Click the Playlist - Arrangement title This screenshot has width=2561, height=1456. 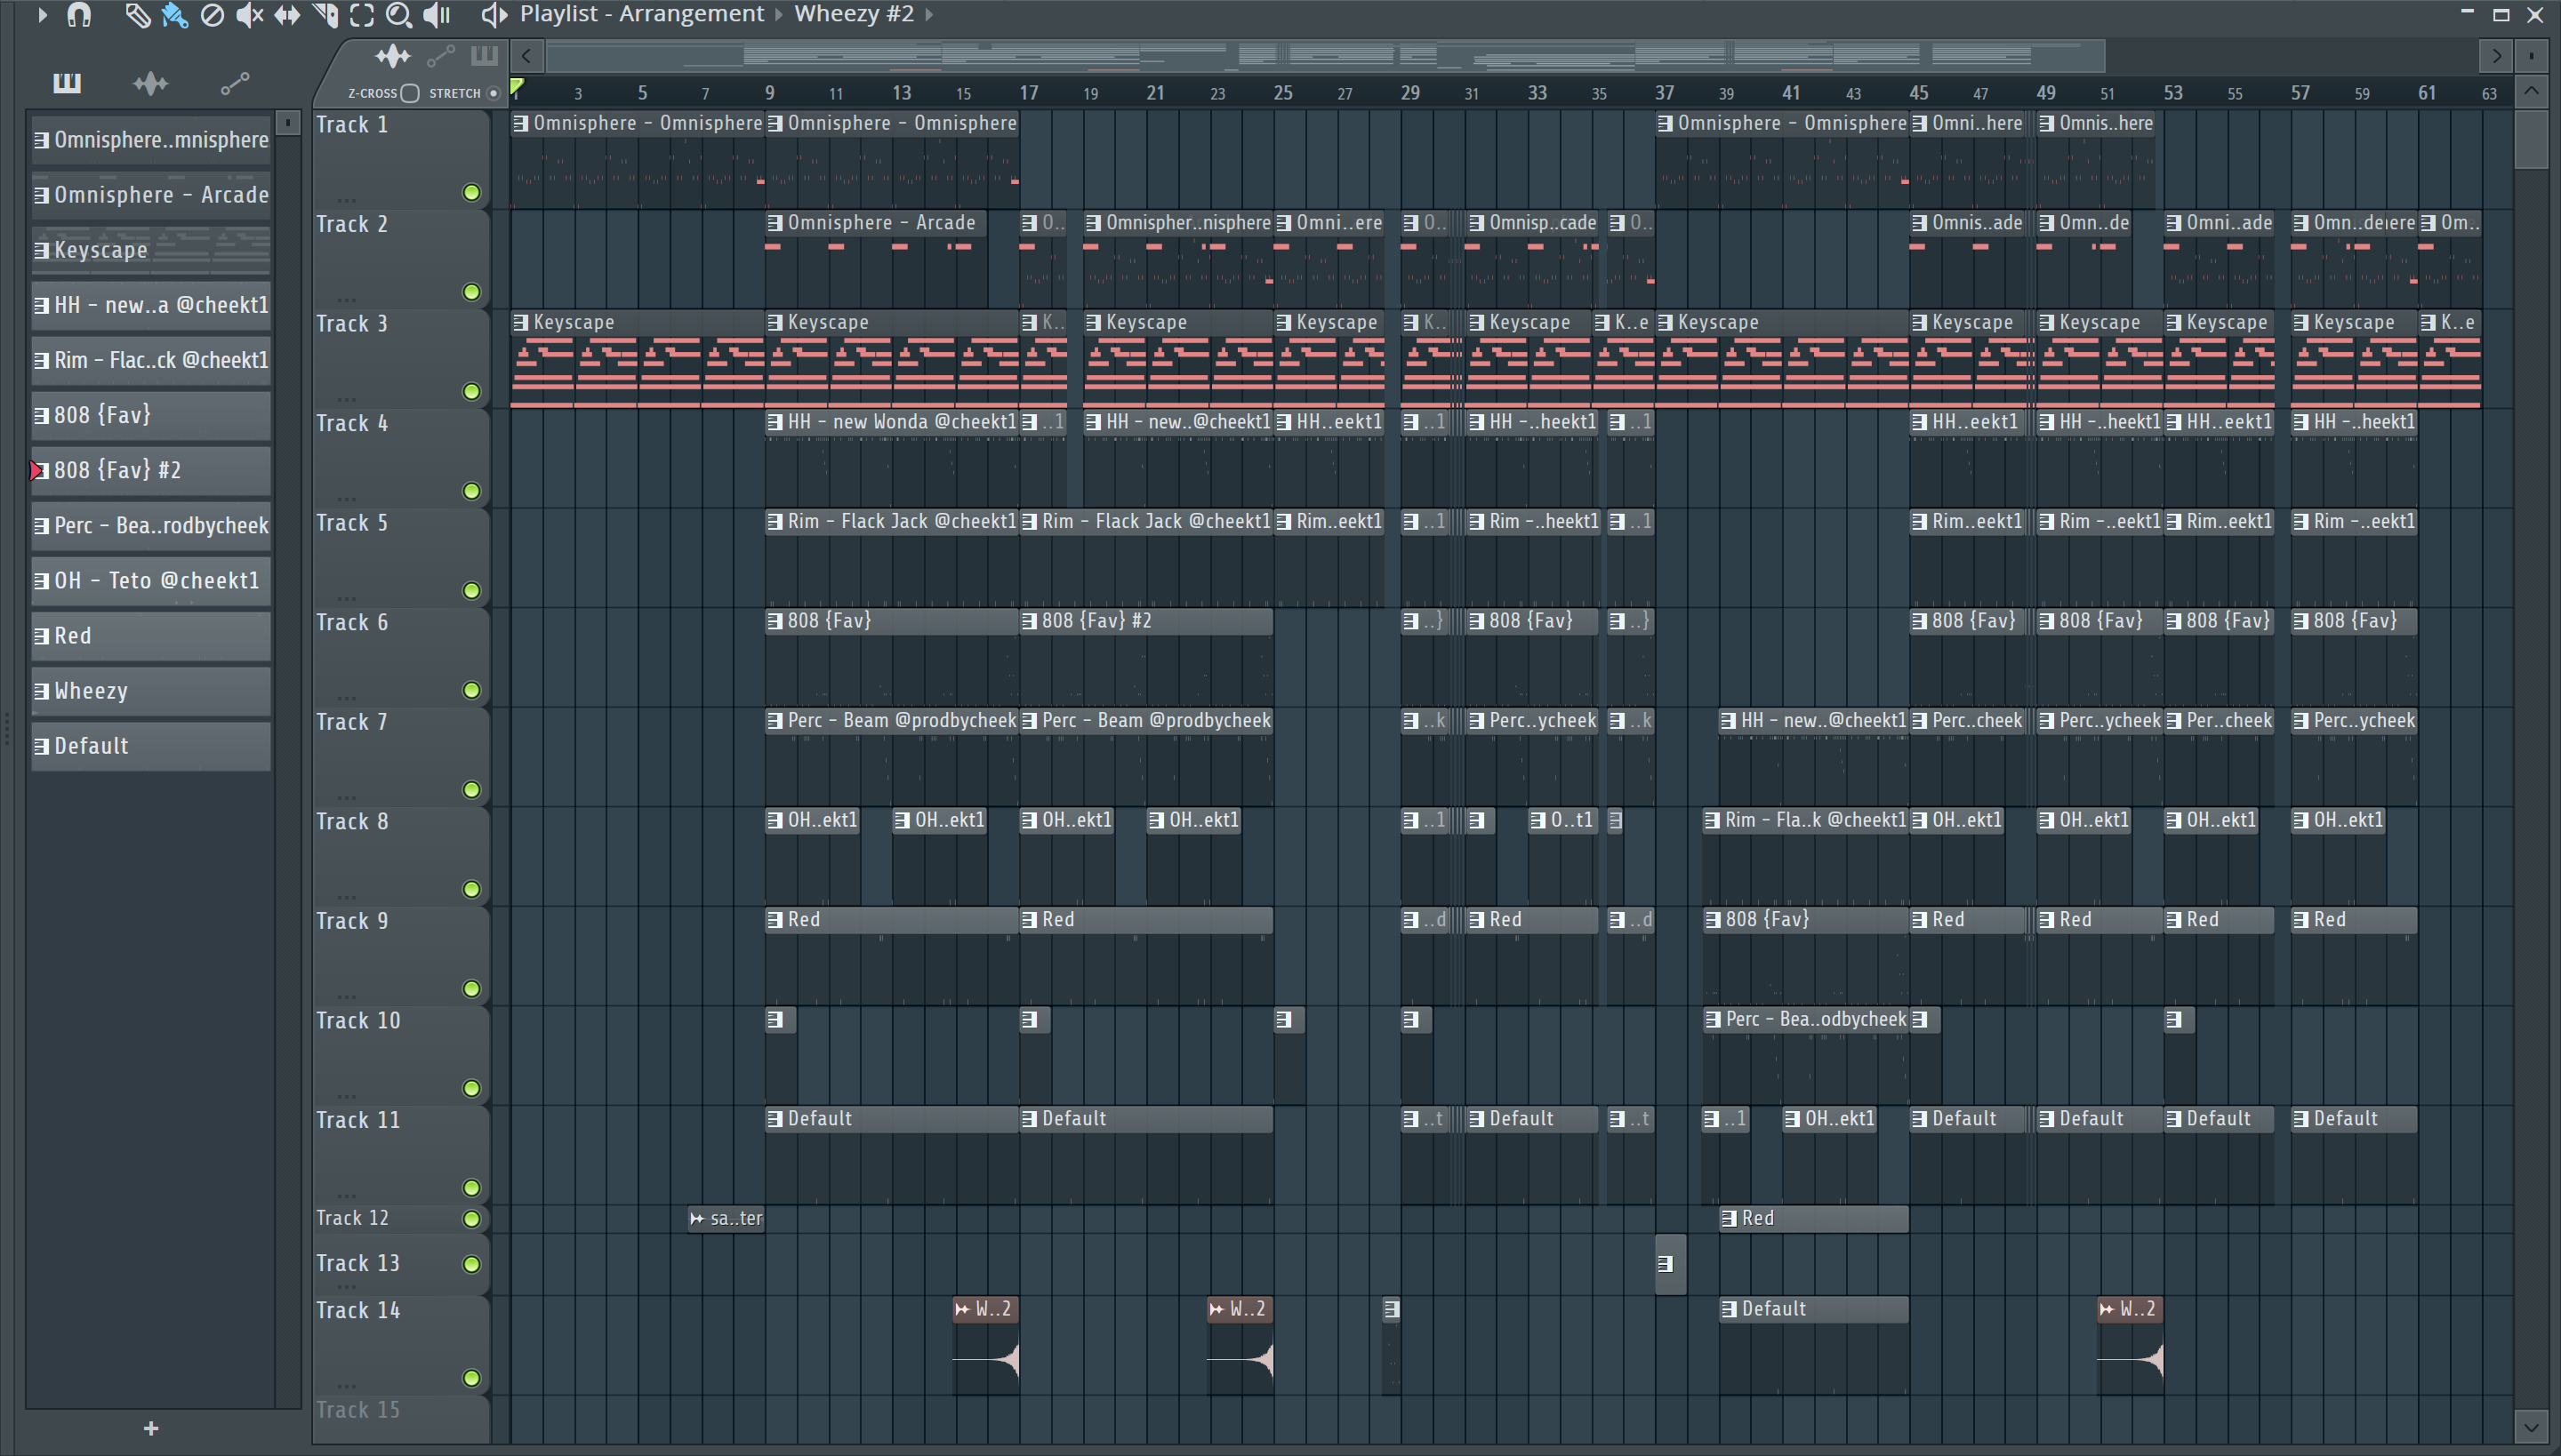pyautogui.click(x=642, y=14)
